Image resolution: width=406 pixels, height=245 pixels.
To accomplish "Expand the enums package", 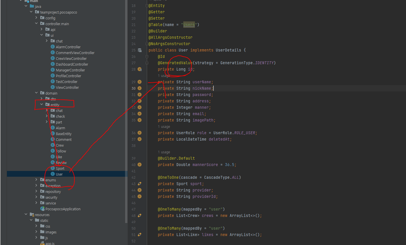I will 36,180.
